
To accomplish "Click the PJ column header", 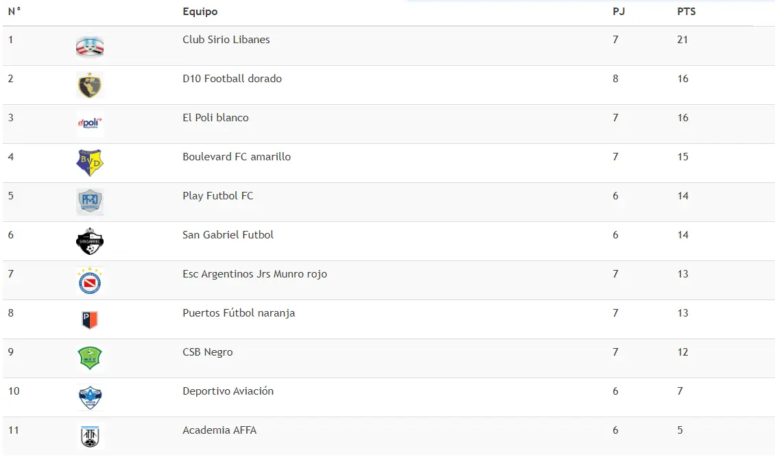I will tap(619, 12).
